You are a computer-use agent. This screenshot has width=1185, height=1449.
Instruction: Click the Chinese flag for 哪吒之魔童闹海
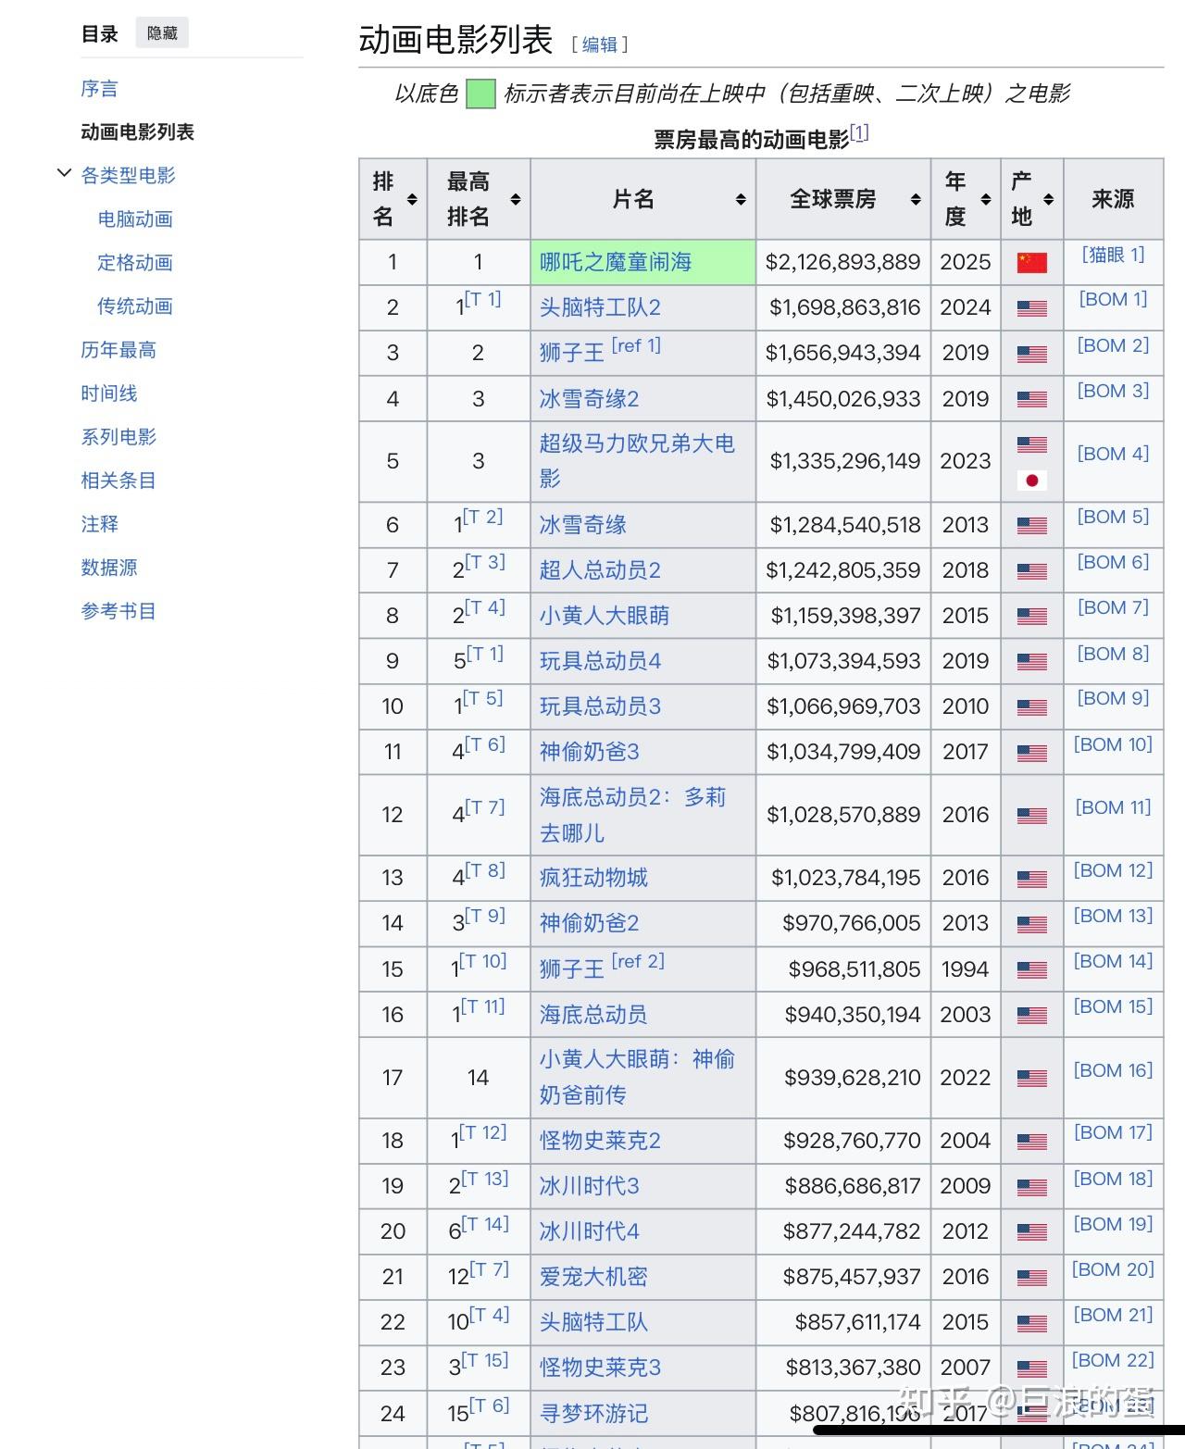tap(1031, 262)
